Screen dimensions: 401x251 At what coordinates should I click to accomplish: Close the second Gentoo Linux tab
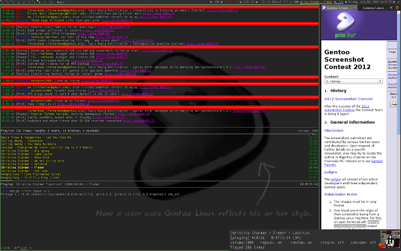click(391, 8)
